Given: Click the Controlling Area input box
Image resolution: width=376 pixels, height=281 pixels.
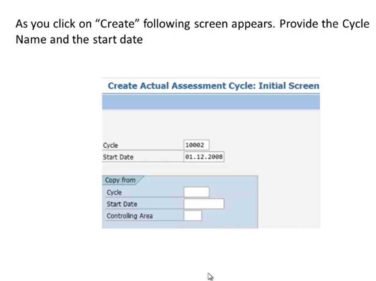Looking at the screenshot, I should click(193, 216).
